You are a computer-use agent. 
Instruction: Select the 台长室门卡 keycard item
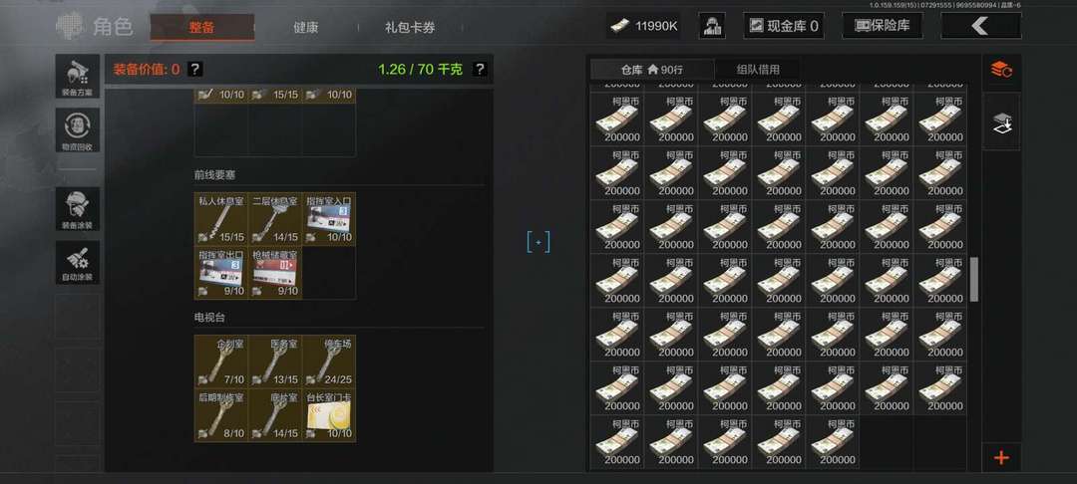pos(329,414)
